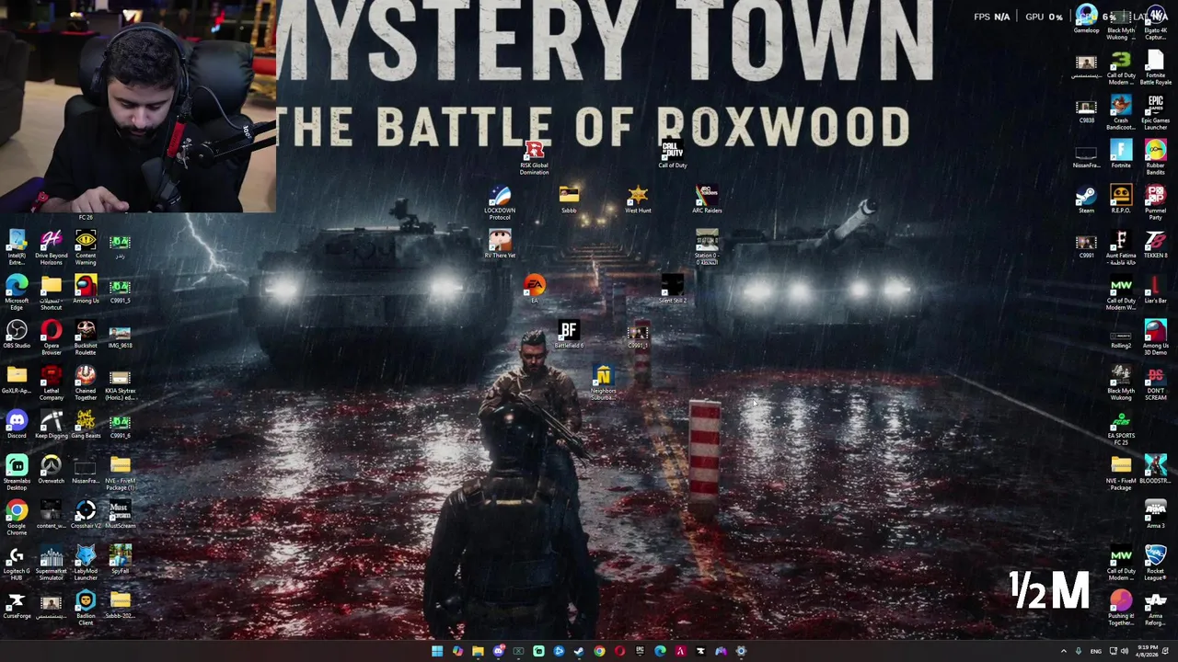Open the Supermarket Simulator shortcut
This screenshot has height=662, width=1178.
51,564
